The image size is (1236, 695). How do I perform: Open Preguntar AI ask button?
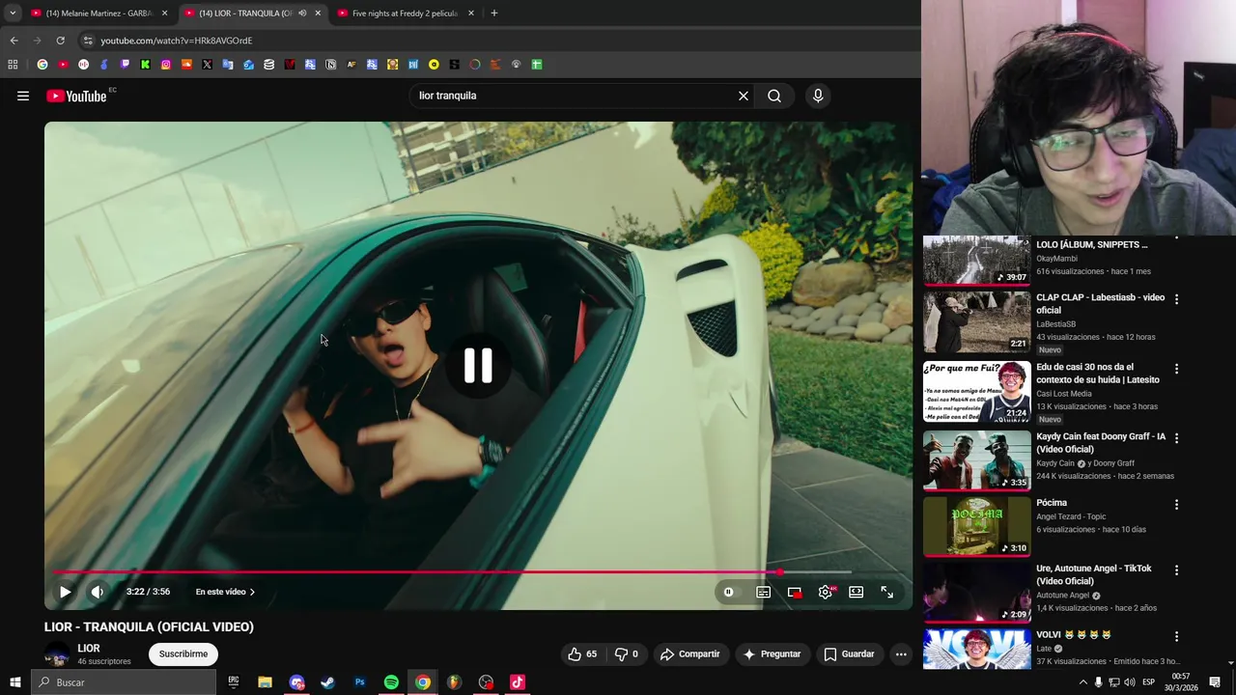pyautogui.click(x=771, y=653)
